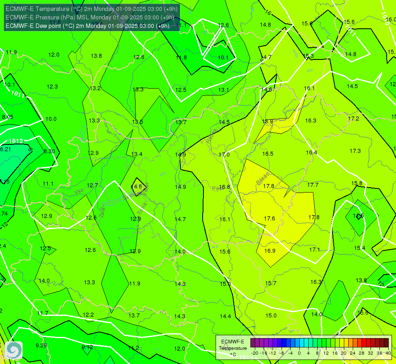Click the 11.7 temperature value
This screenshot has width=396, height=364.
[x=42, y=313]
